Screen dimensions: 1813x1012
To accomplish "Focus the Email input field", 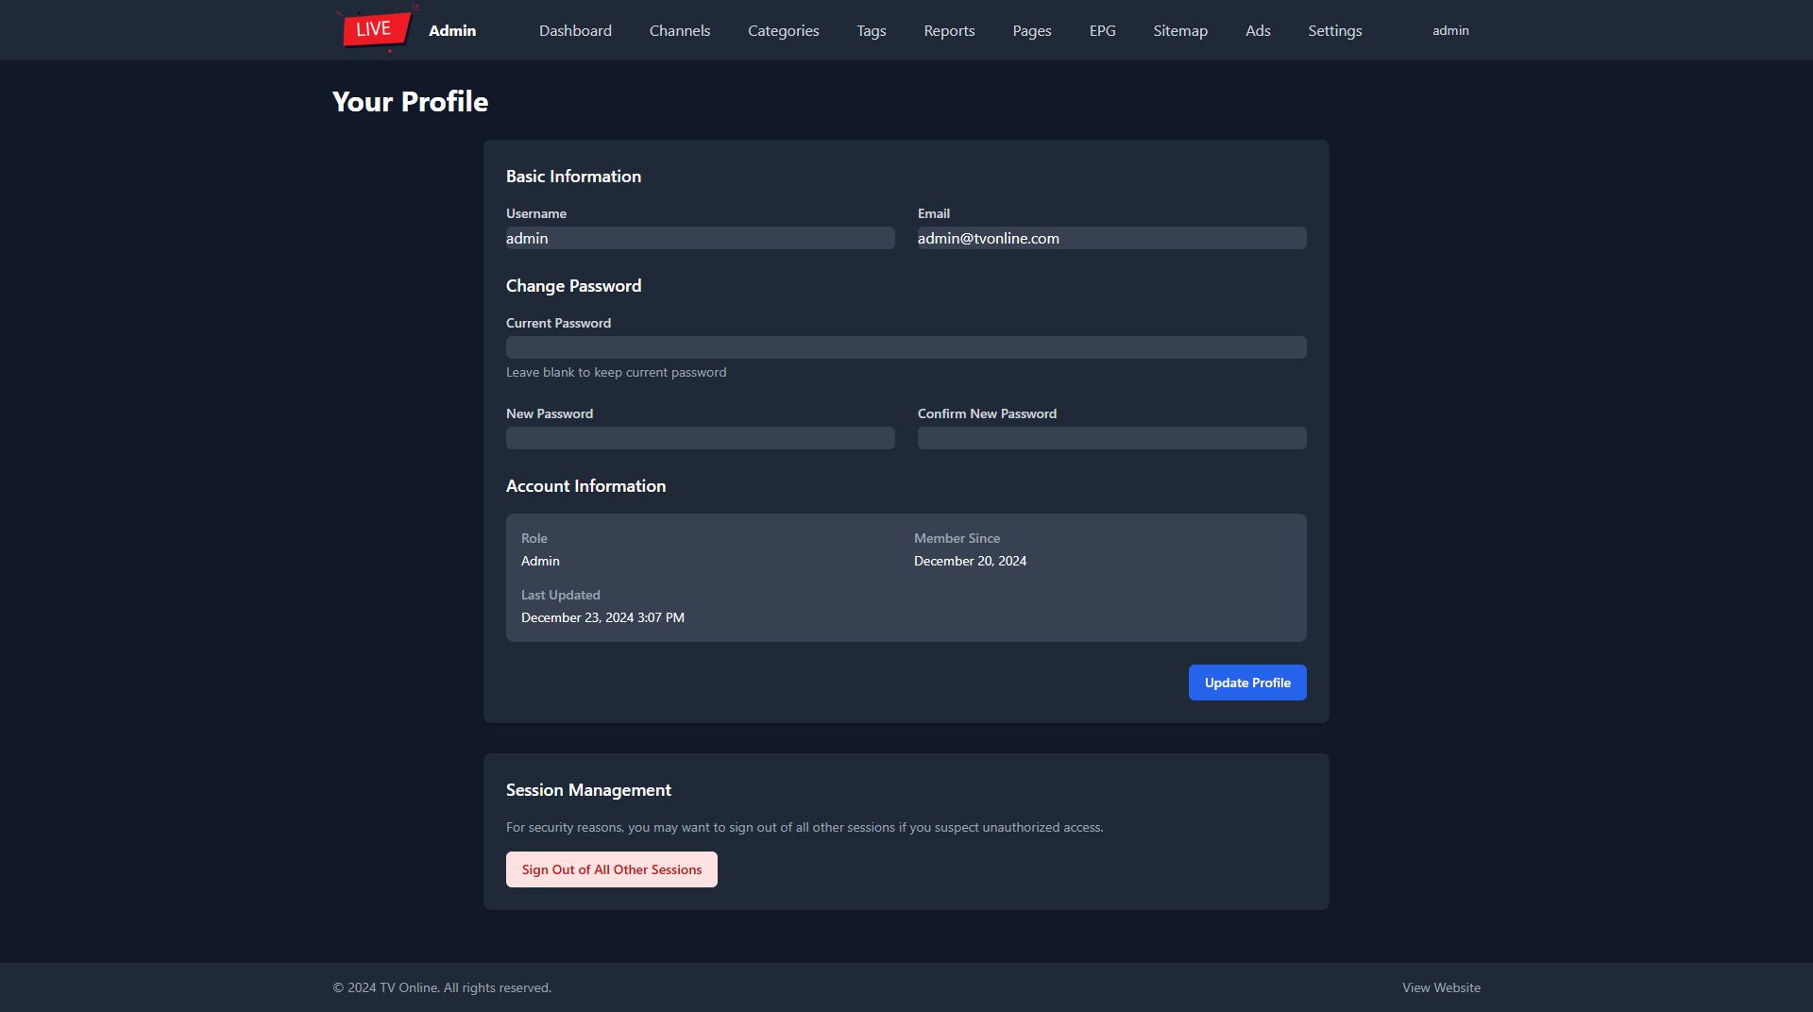I will click(x=1111, y=238).
